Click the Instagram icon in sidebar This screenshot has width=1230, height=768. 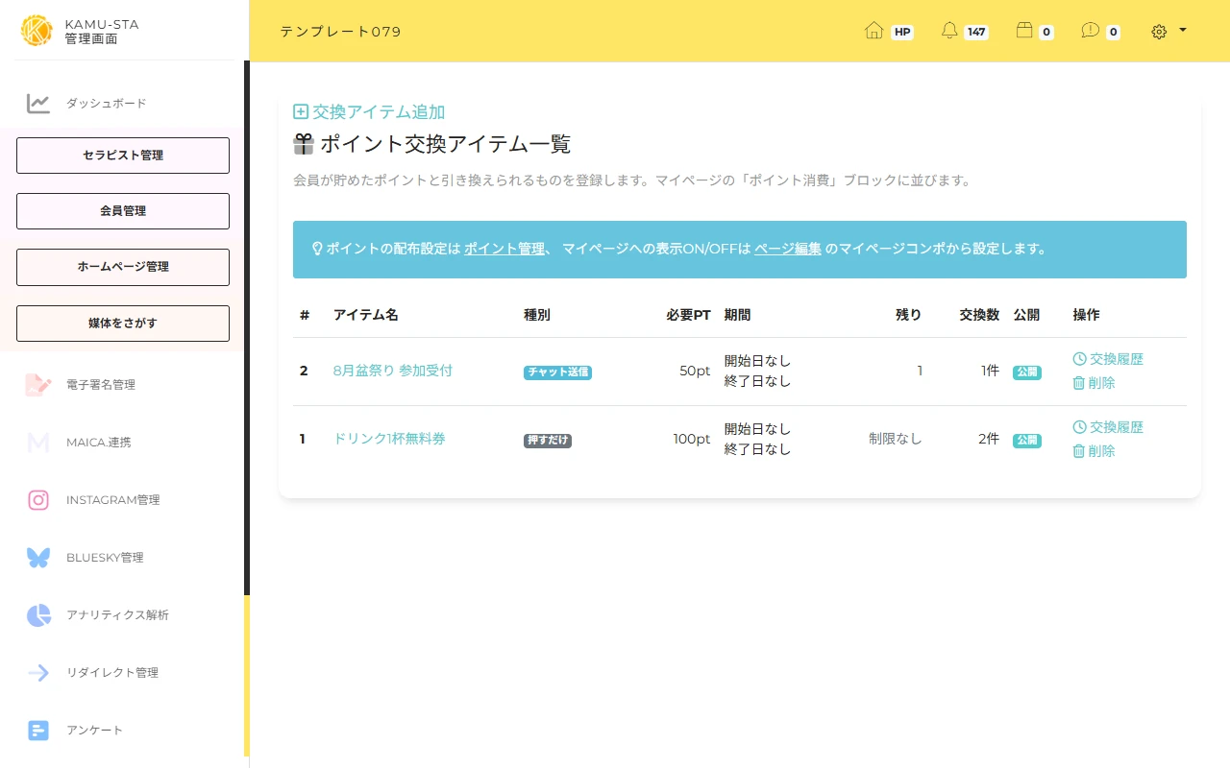click(38, 500)
